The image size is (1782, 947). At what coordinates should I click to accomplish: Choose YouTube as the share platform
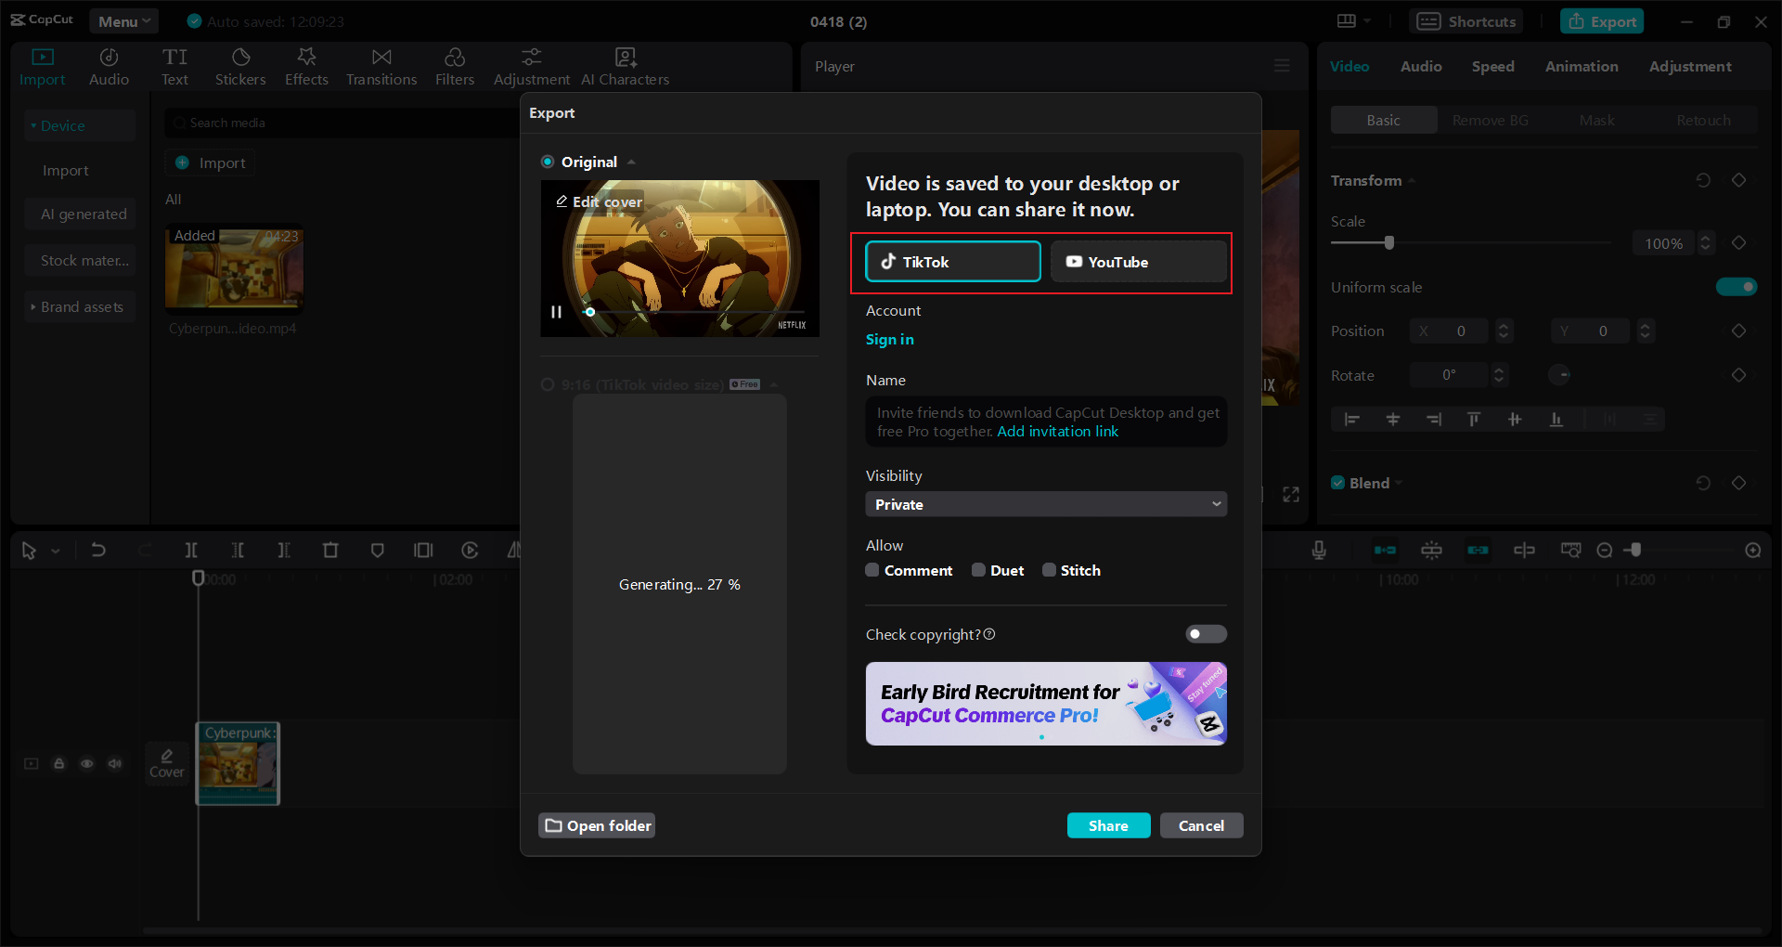pyautogui.click(x=1139, y=262)
